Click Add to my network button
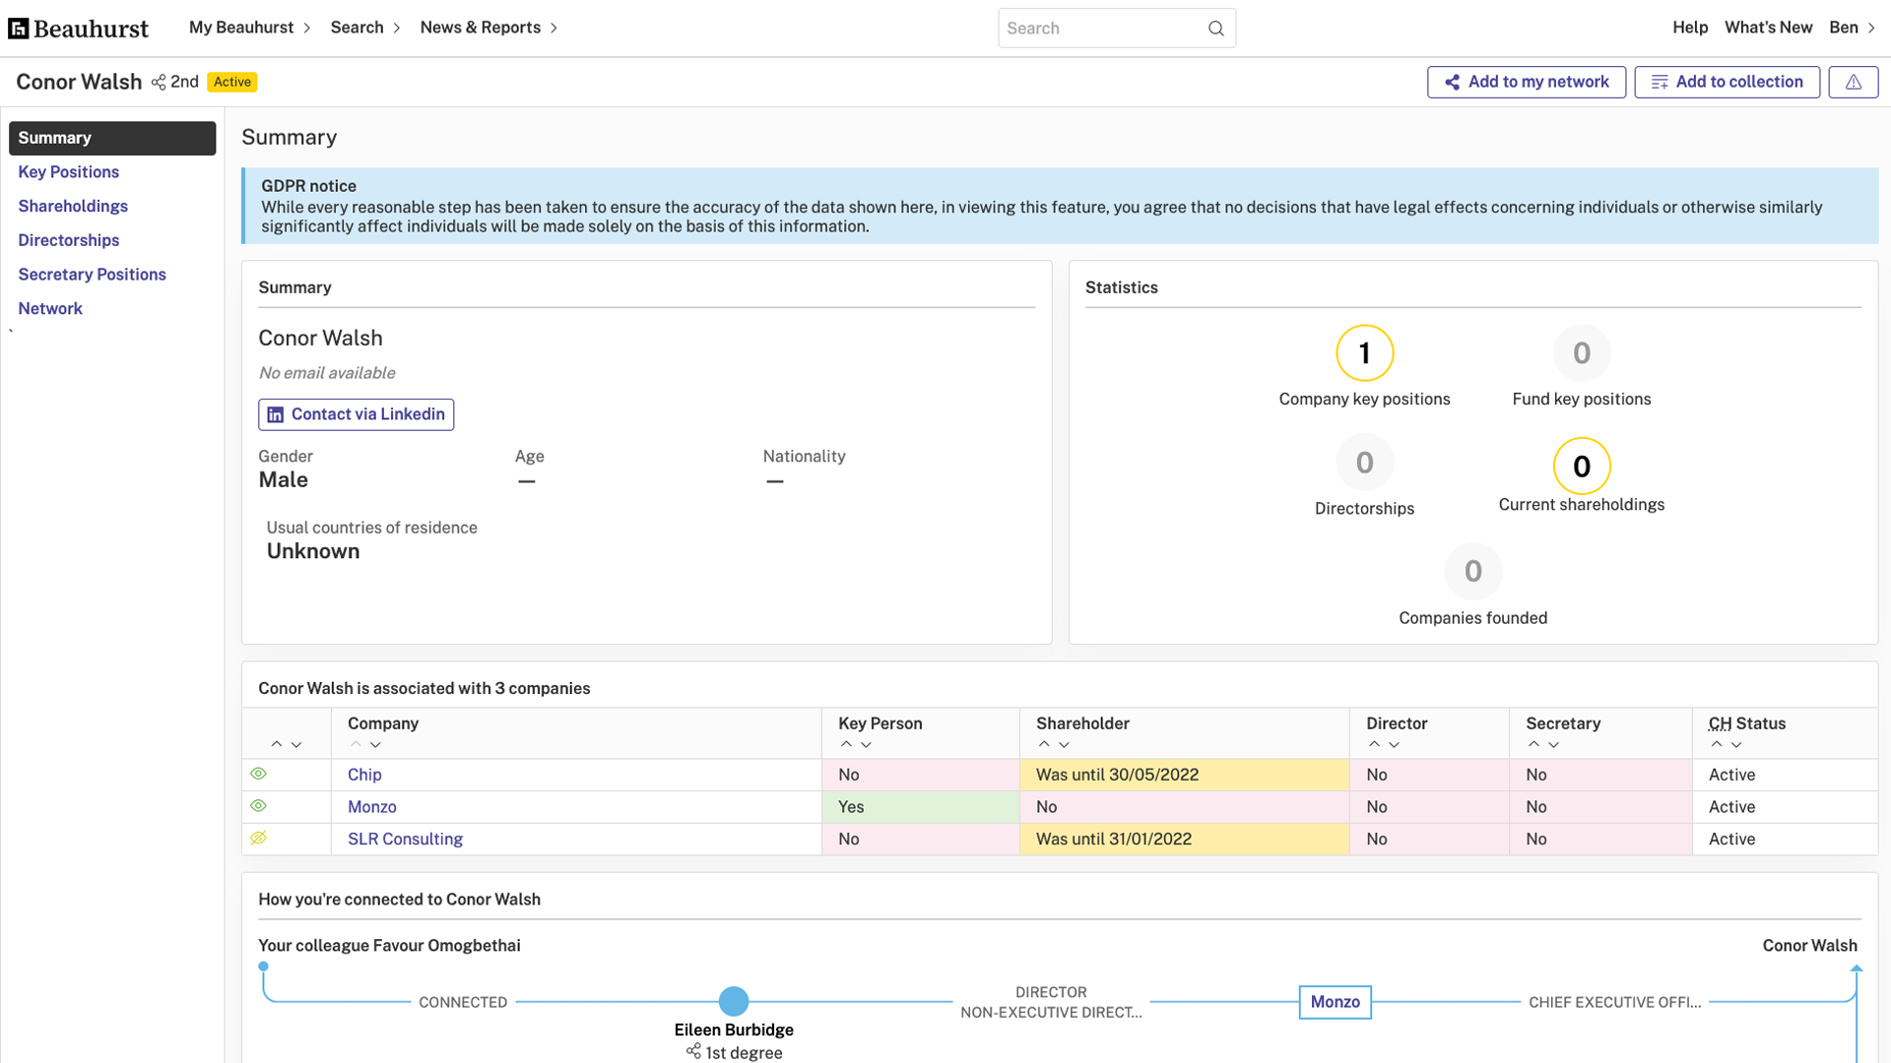The width and height of the screenshot is (1891, 1063). 1527,82
